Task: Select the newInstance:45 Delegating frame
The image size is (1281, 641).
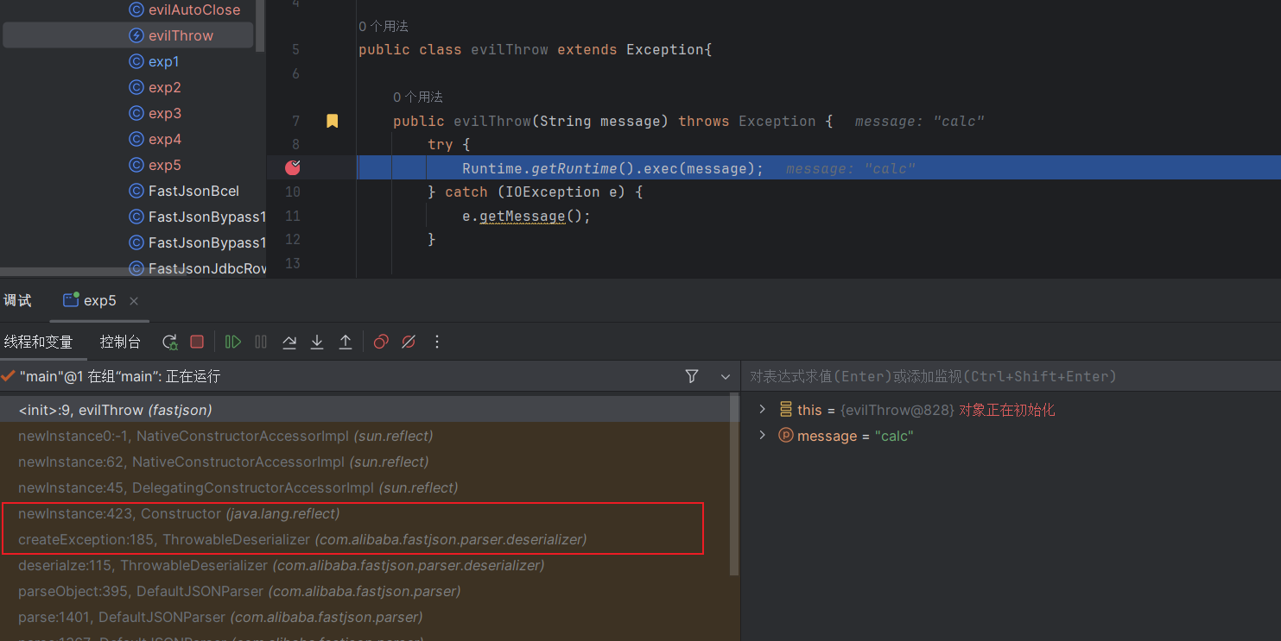Action: [365, 487]
